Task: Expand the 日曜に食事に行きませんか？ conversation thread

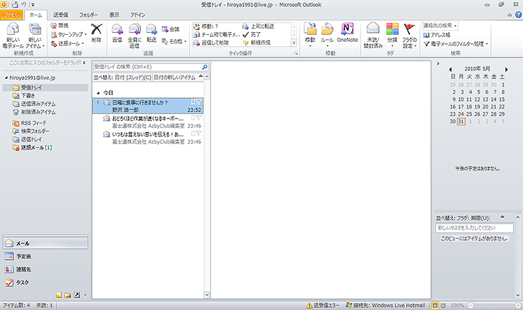Action: point(98,102)
